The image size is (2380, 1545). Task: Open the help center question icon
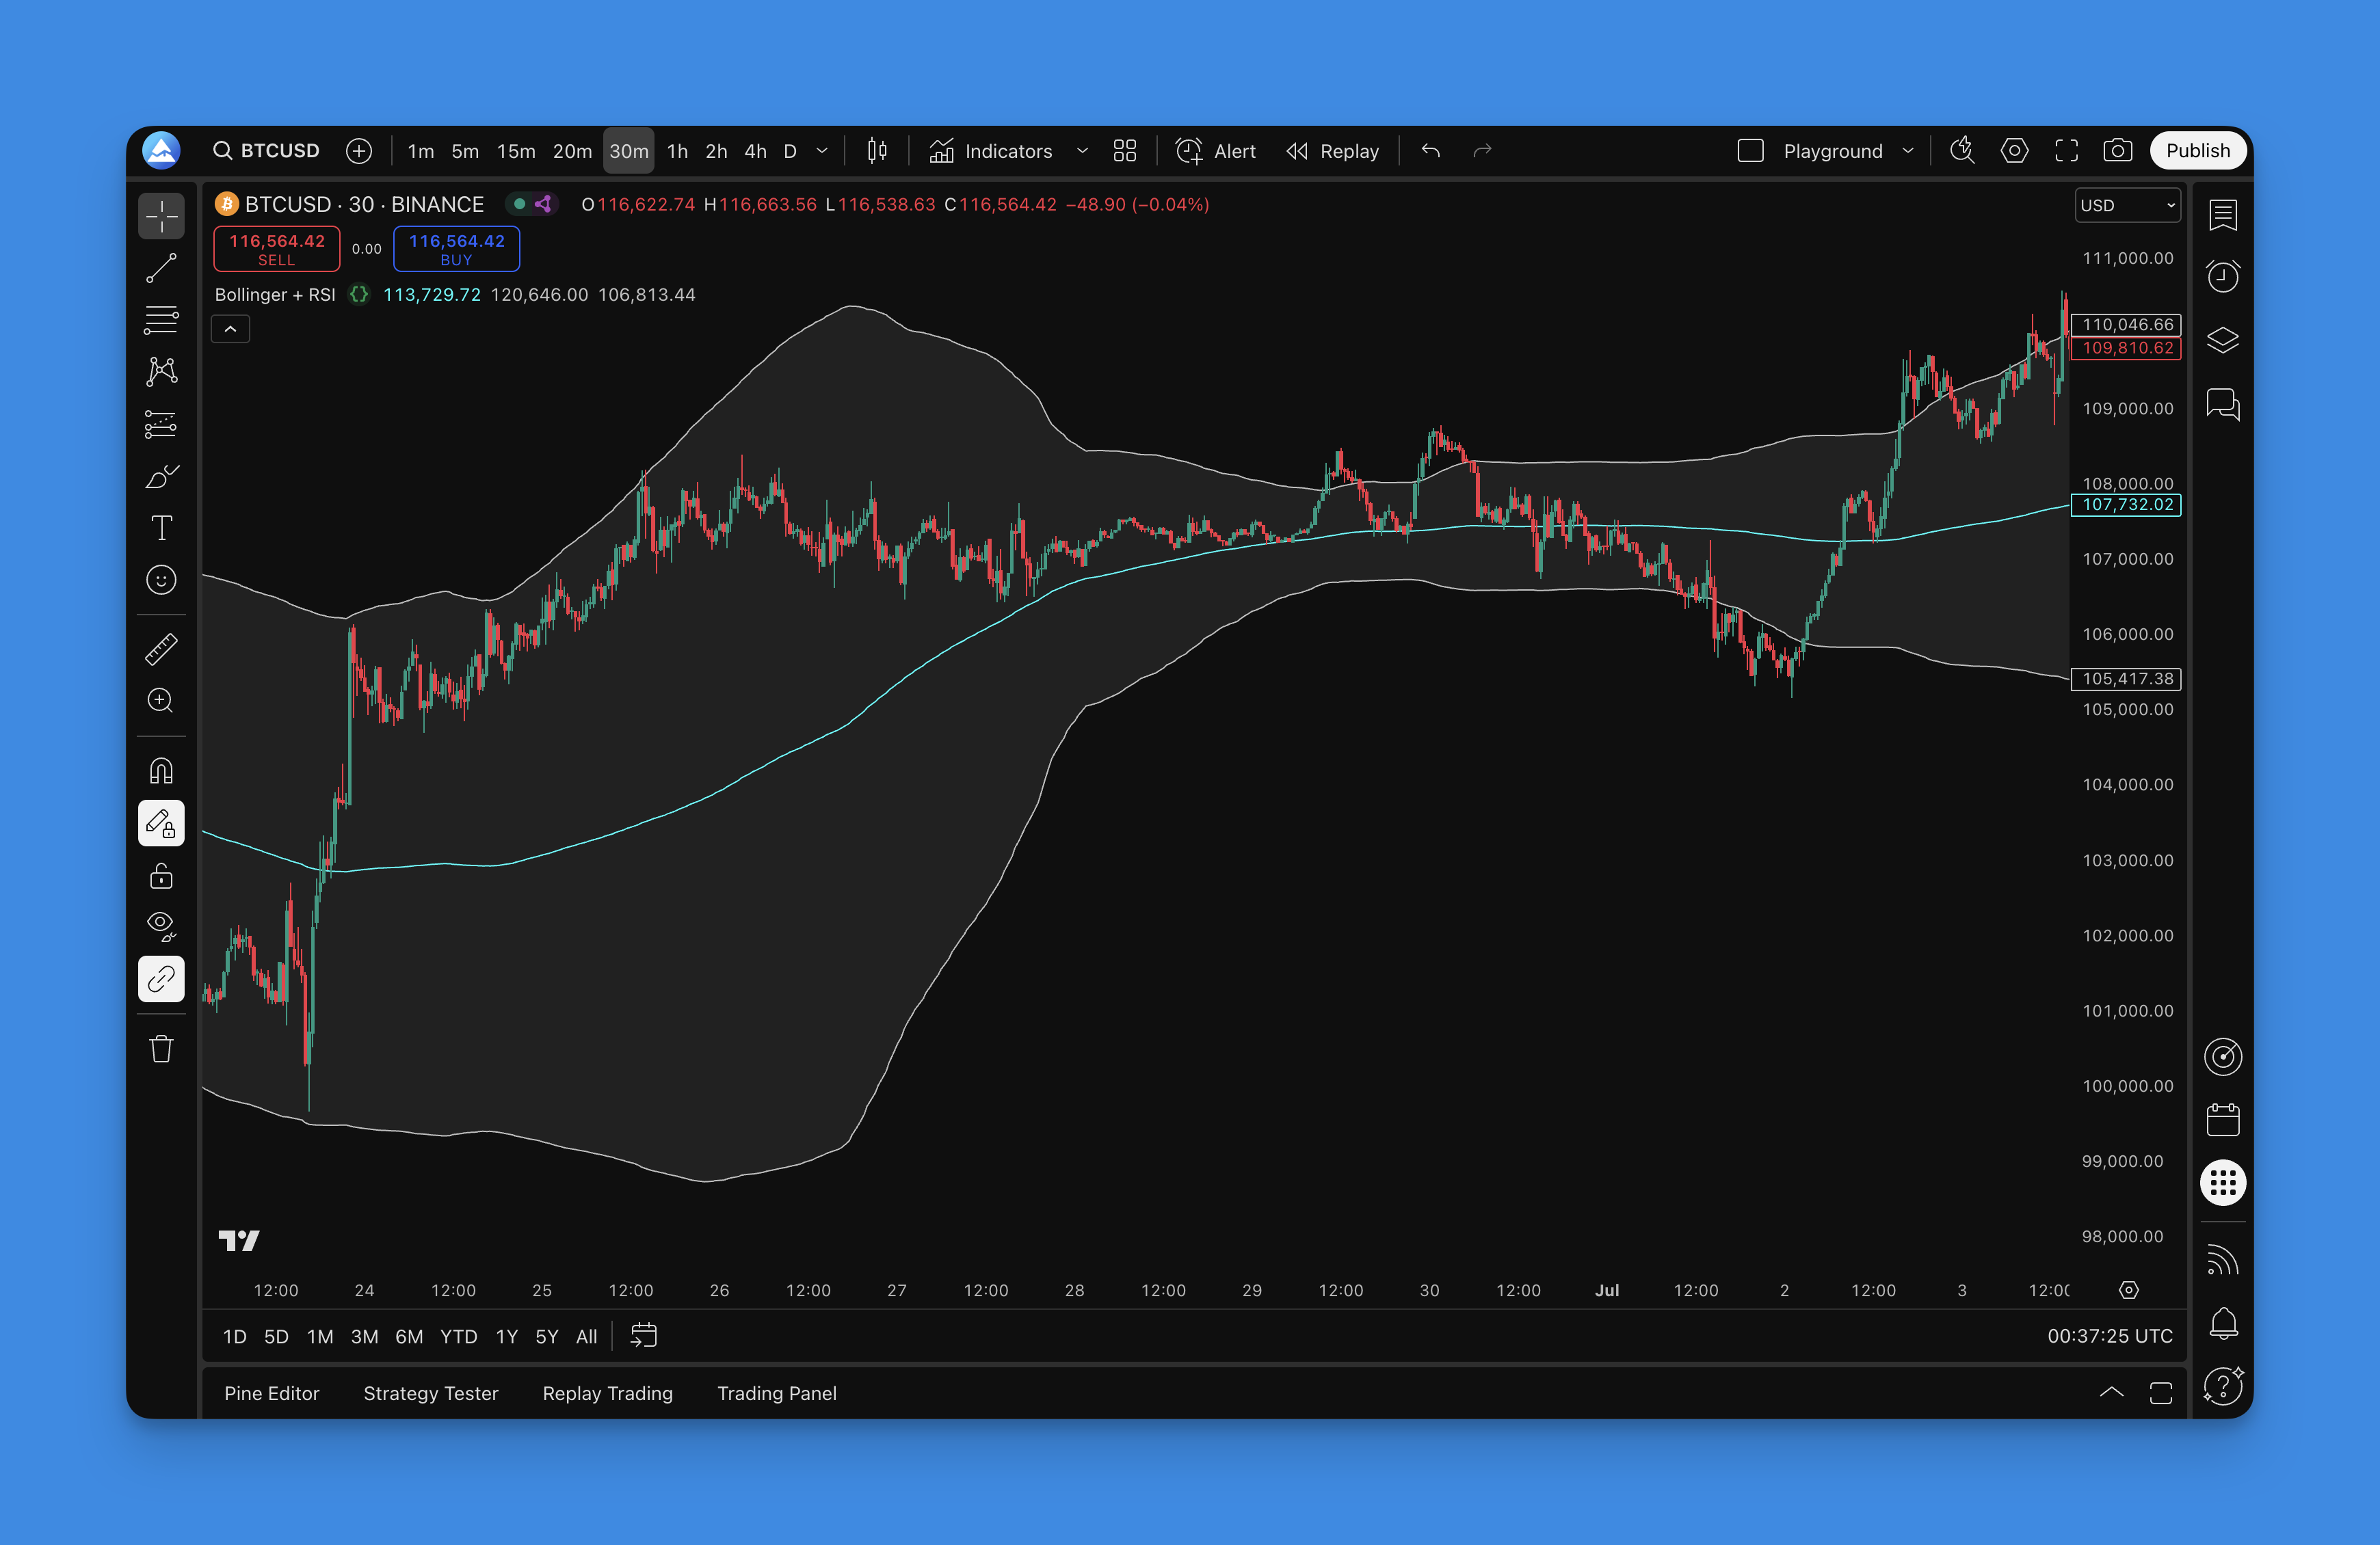click(2223, 1386)
